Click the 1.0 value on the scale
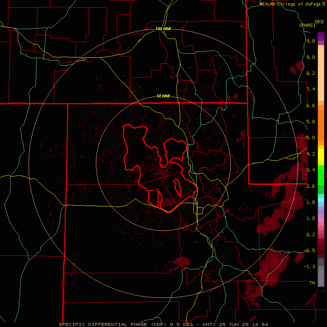The image size is (327, 327). [311, 218]
